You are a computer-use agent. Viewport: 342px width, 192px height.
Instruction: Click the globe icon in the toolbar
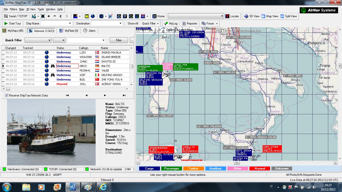93,16
